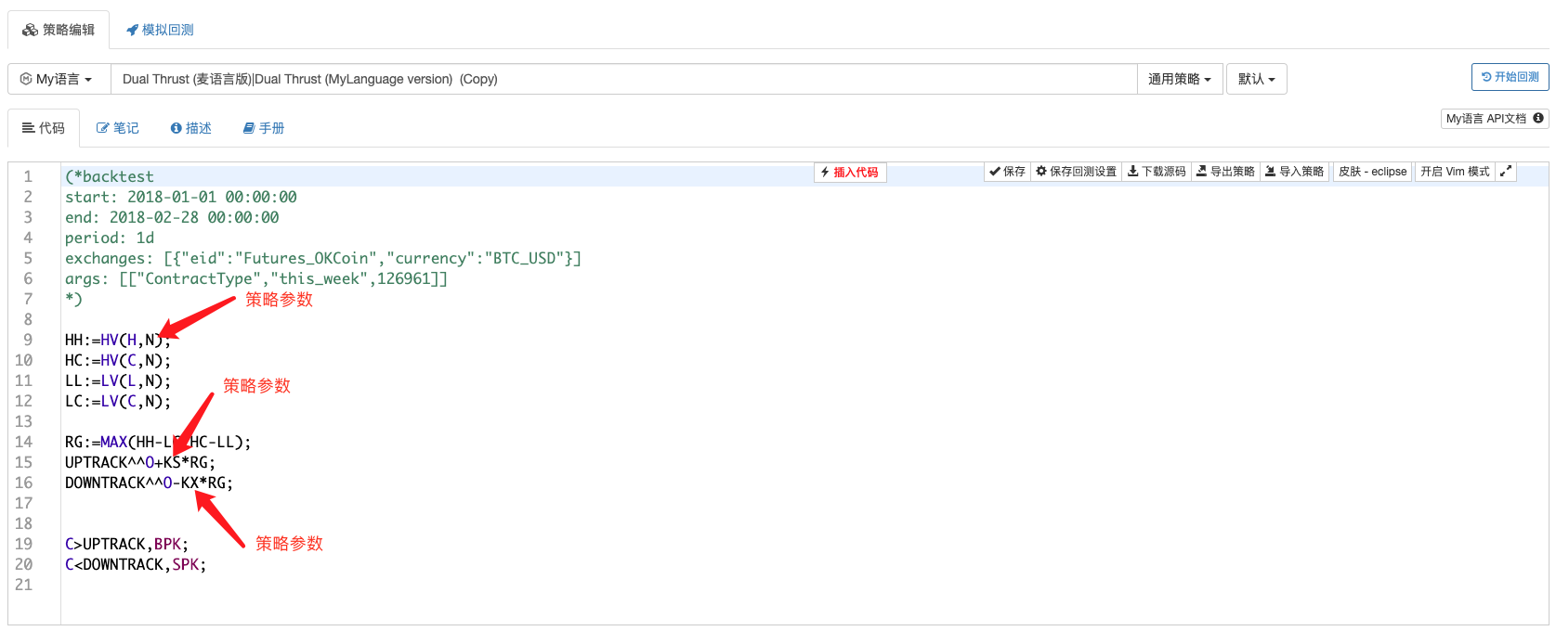Click the export icon of 导出策略
This screenshot has height=631, width=1556.
(1201, 171)
